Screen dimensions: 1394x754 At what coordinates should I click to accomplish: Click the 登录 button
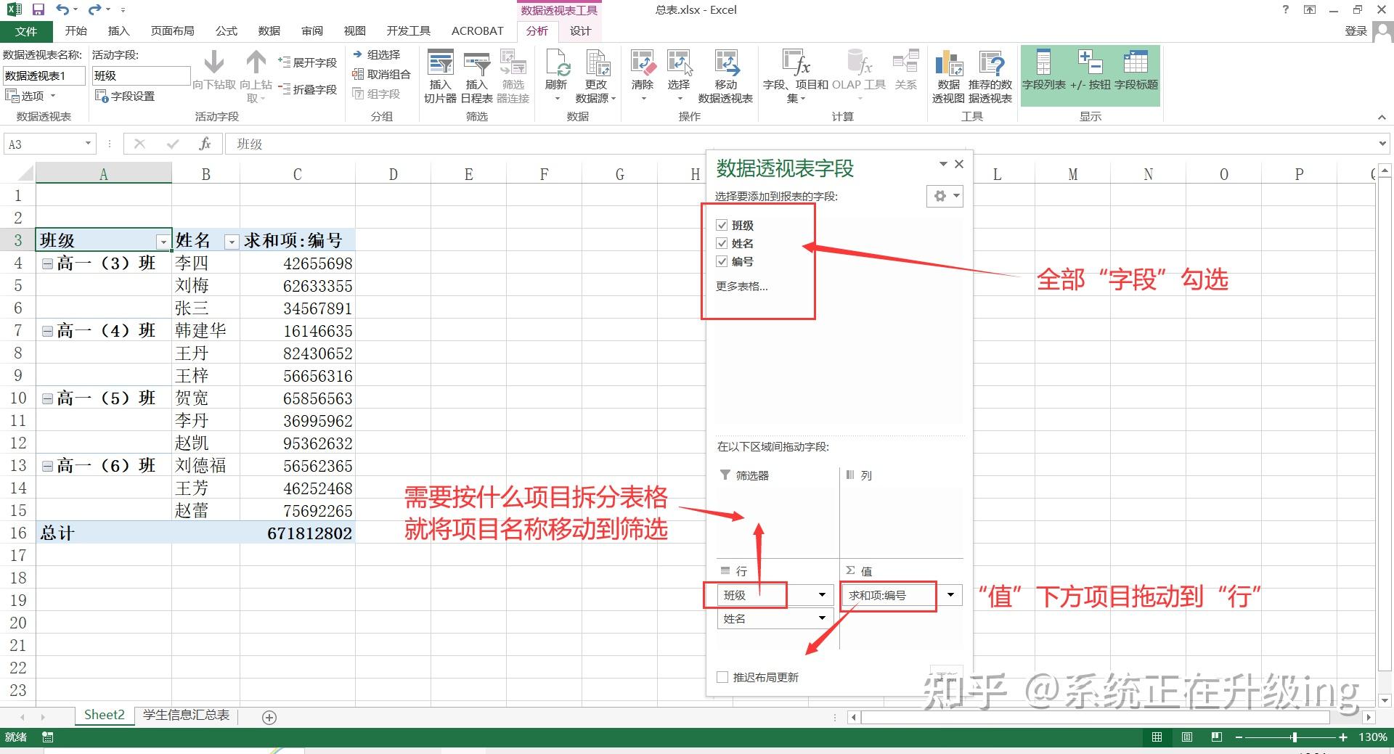tap(1356, 30)
